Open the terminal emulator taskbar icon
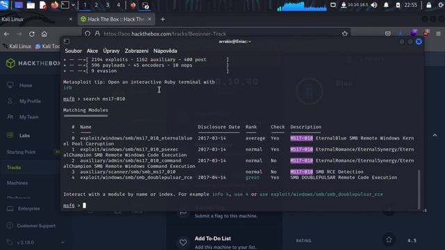Screen dimensions: 445x250 (65, 5)
